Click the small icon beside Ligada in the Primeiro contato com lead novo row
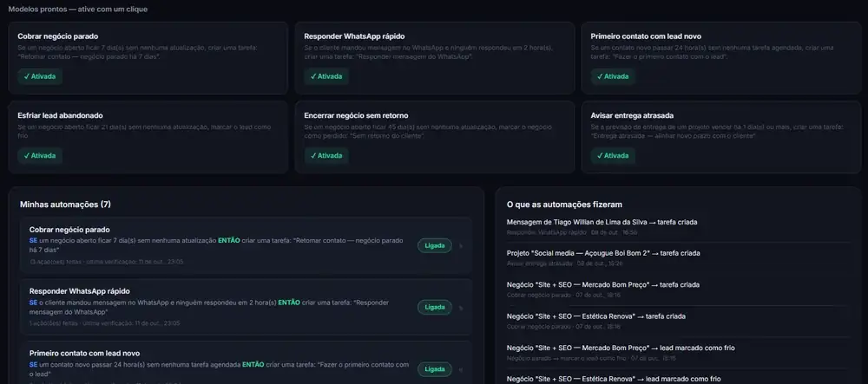868x384 pixels. click(x=461, y=369)
